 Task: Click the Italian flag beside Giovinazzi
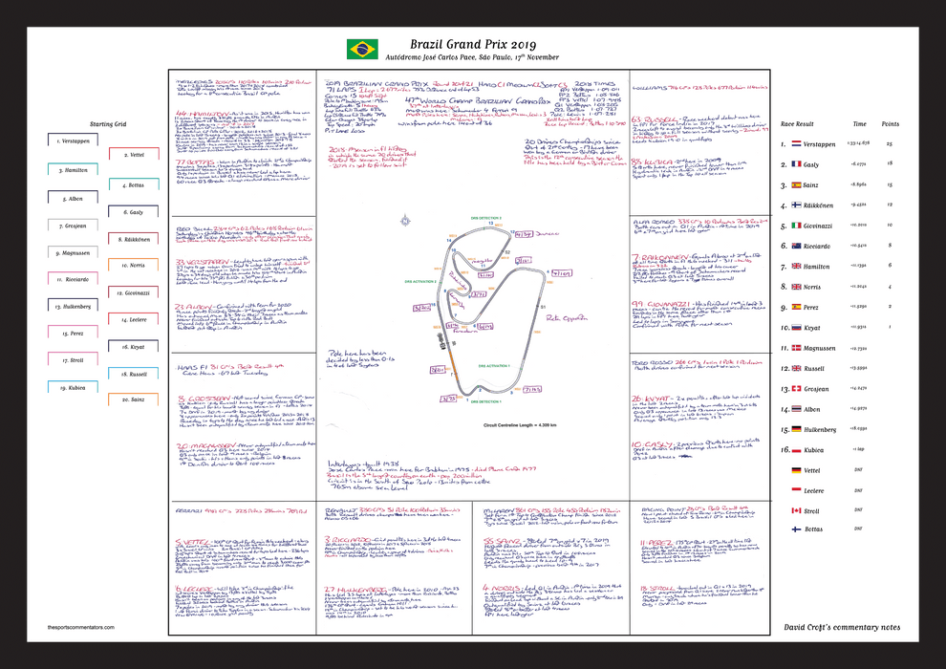coord(795,226)
